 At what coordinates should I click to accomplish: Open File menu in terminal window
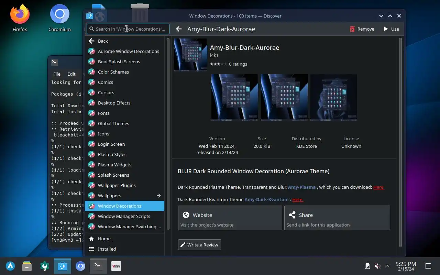coord(57,74)
